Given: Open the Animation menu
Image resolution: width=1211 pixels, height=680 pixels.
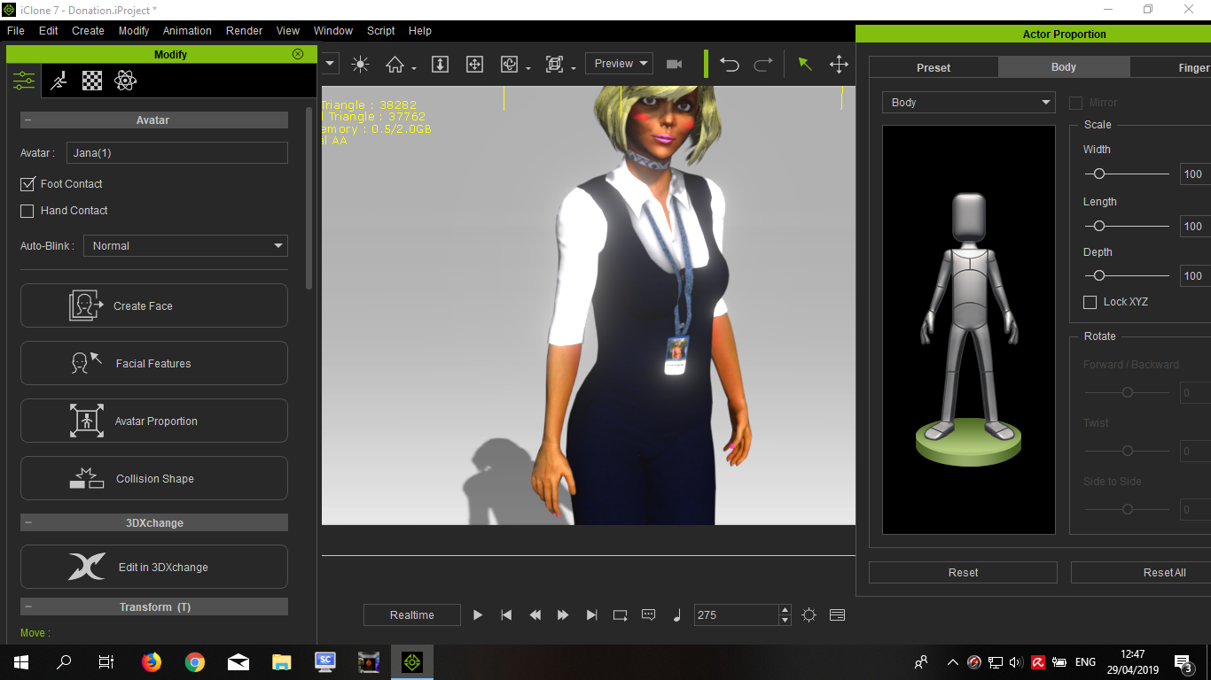Looking at the screenshot, I should [x=187, y=30].
